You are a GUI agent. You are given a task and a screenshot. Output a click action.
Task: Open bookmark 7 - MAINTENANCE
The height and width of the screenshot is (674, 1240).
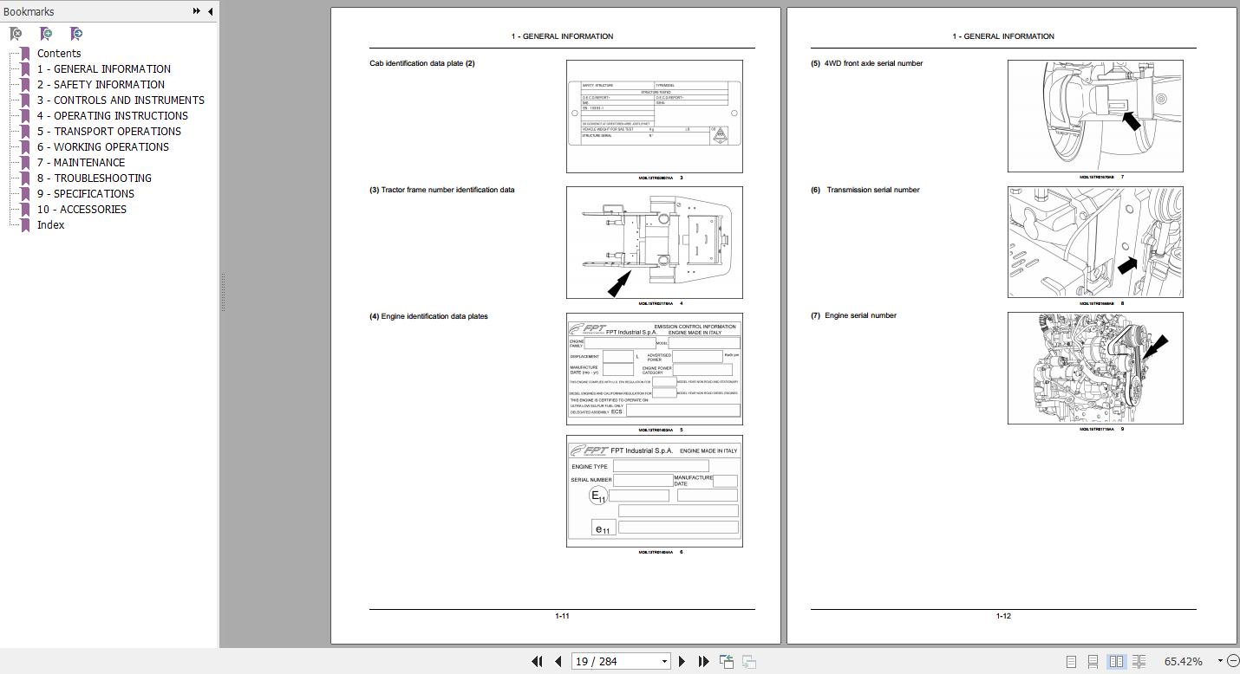pyautogui.click(x=81, y=162)
